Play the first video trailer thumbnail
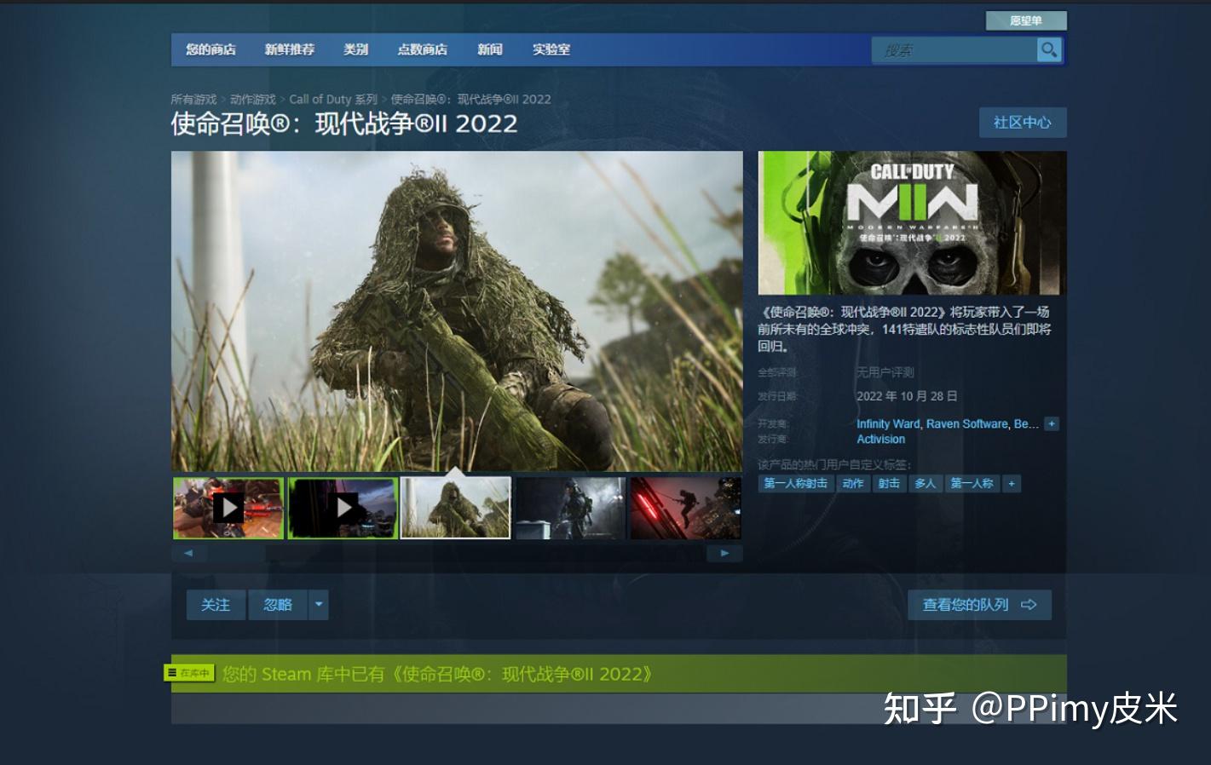Screen dimensions: 1211x765 point(228,508)
